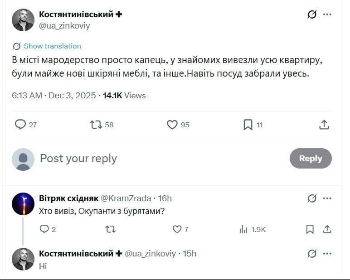Screen dimensions: 350x280
Task: Open more options on Вітряк східняк comment
Action: (327, 198)
